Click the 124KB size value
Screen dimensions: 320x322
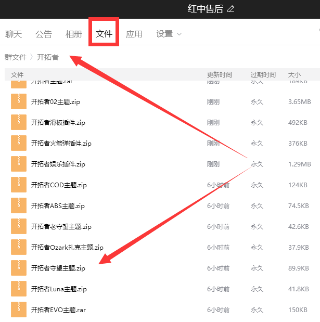tap(298, 185)
